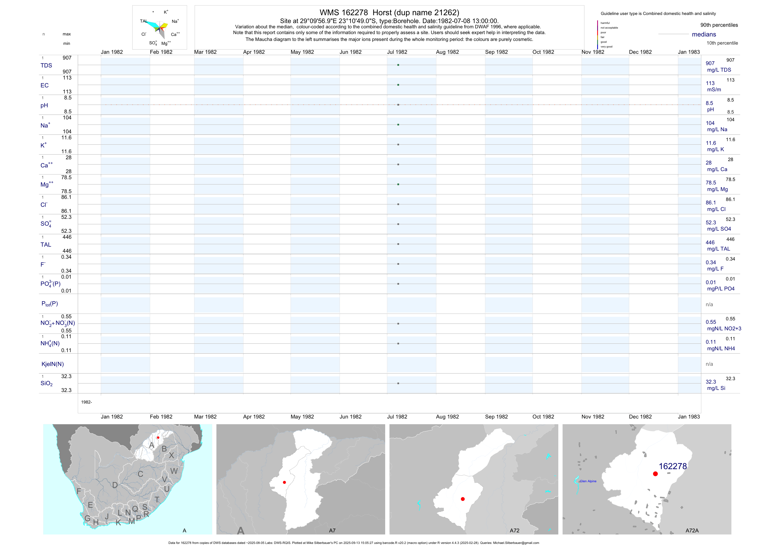Screen dimensions: 779x551
Task: Click the red site dot labeled 162278
Action: tap(655, 474)
